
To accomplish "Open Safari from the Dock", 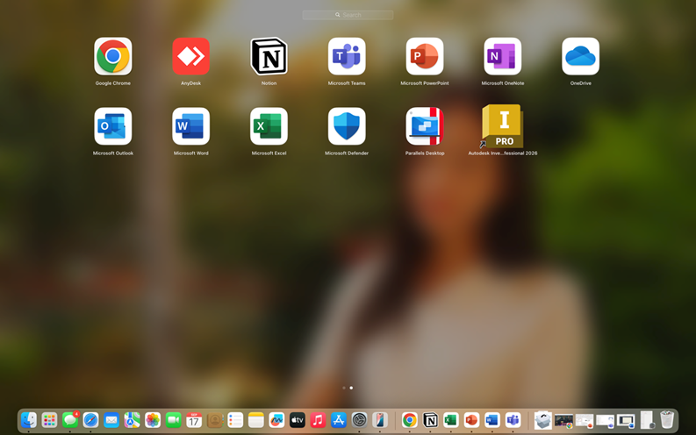I will (91, 420).
